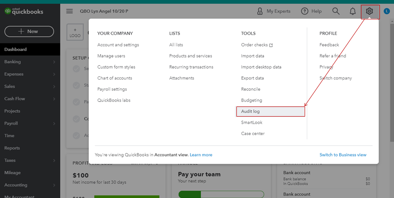Viewport: 394px width, 198px height.
Task: Open SmartLook
Action: (251, 122)
